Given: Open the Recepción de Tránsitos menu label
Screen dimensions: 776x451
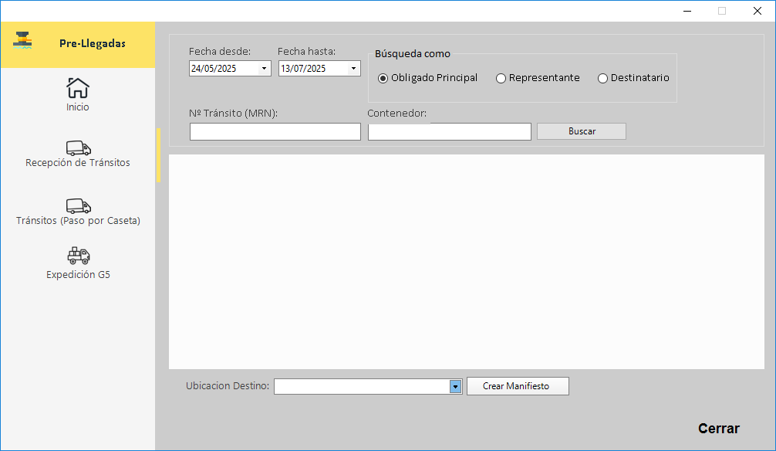Looking at the screenshot, I should coord(78,163).
